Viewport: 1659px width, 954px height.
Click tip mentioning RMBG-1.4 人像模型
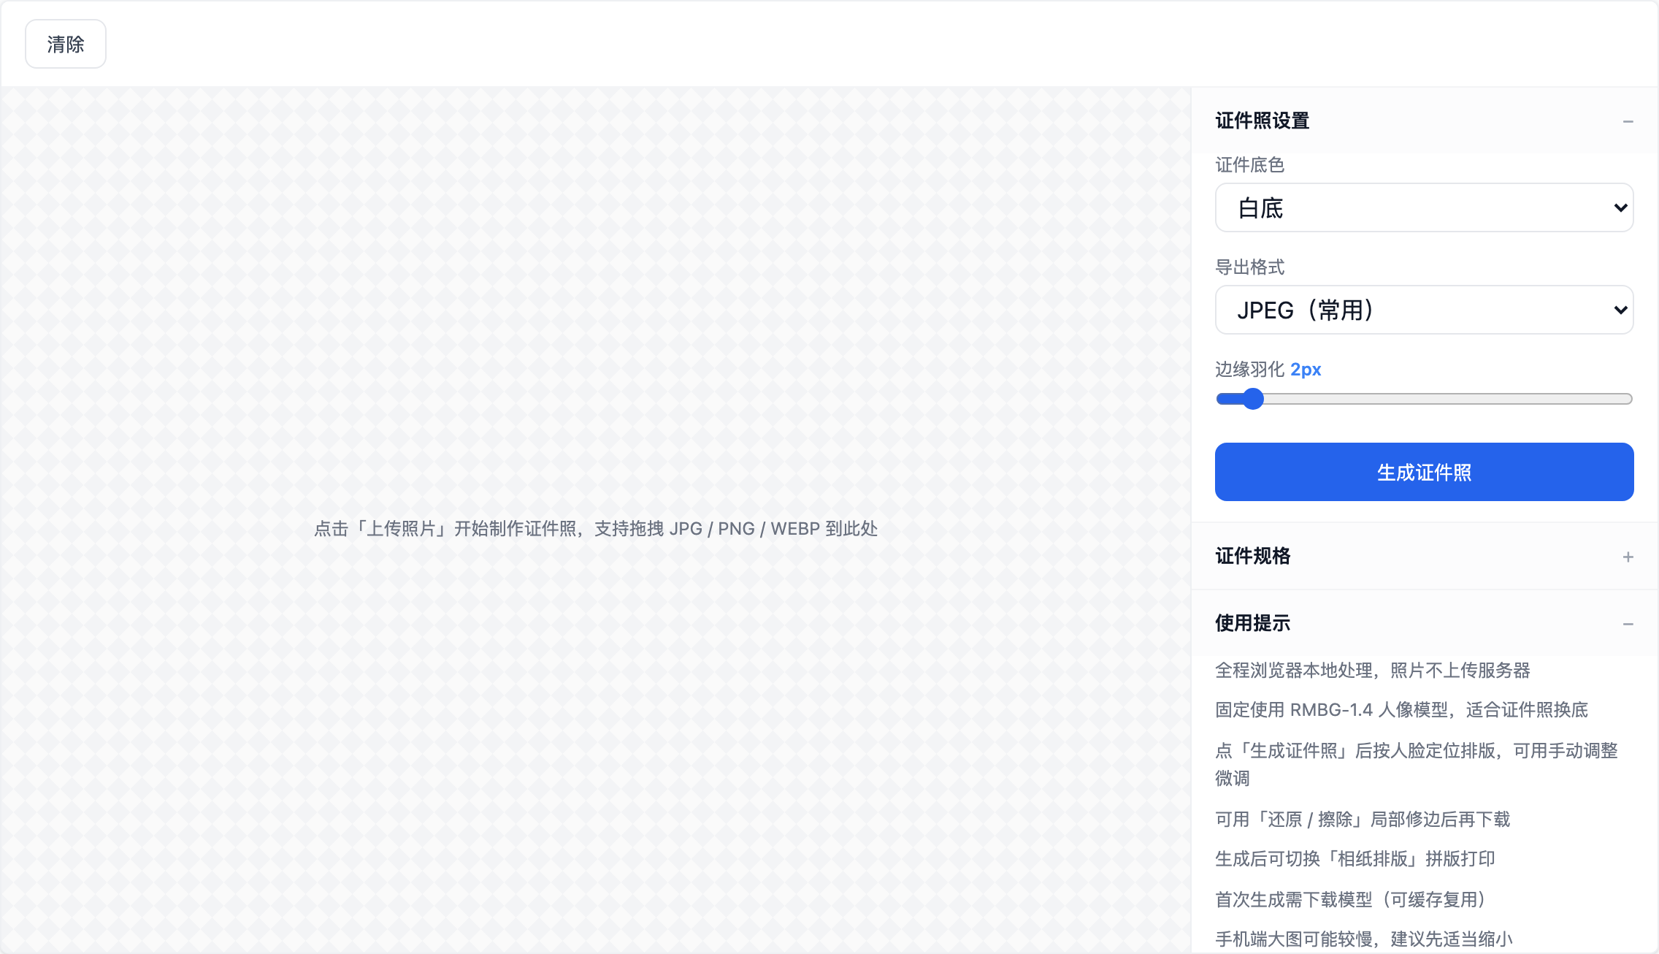[1401, 709]
